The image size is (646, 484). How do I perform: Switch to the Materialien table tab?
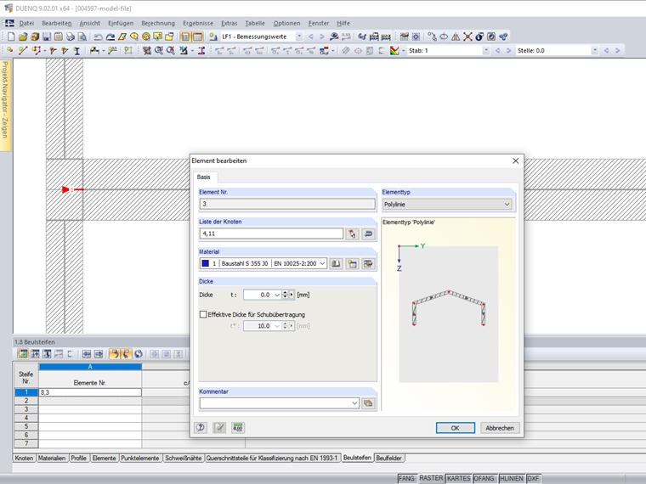(x=52, y=458)
